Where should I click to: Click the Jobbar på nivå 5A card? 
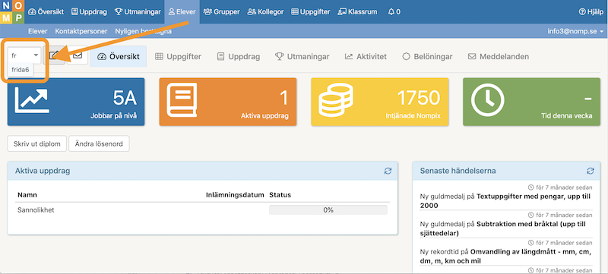tap(76, 102)
